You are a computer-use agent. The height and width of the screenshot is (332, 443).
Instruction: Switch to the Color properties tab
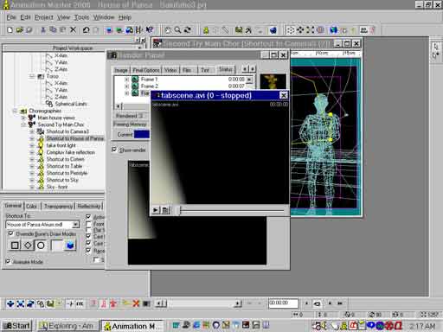click(x=31, y=206)
